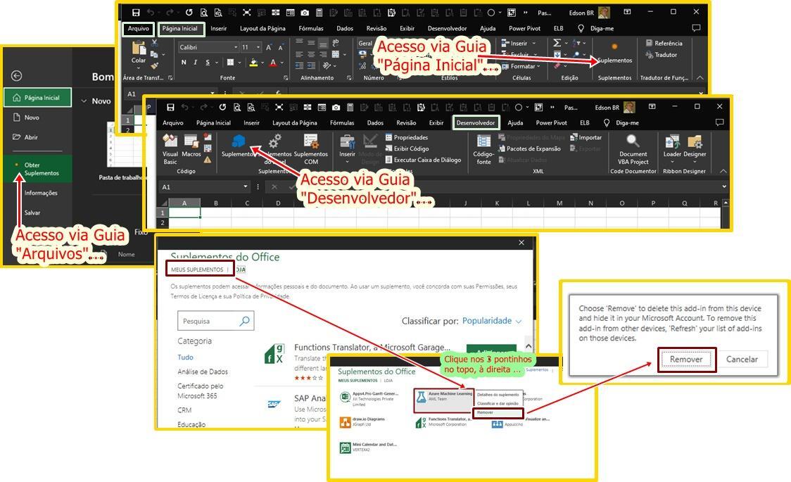Screen dimensions: 791x482
Task: Collapse the ribbon in the Desenvolvedor window
Action: (723, 172)
